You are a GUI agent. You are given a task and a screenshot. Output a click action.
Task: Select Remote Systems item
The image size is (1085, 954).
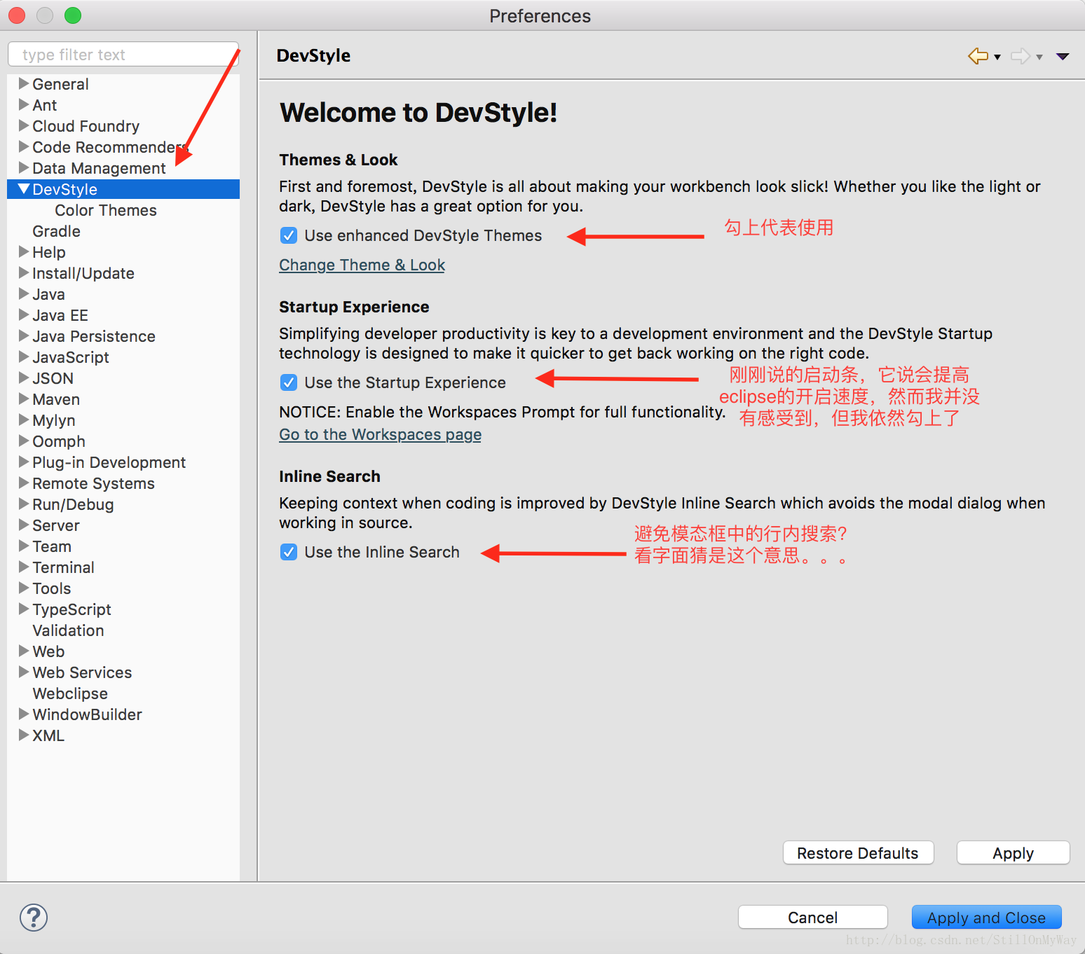(x=93, y=483)
